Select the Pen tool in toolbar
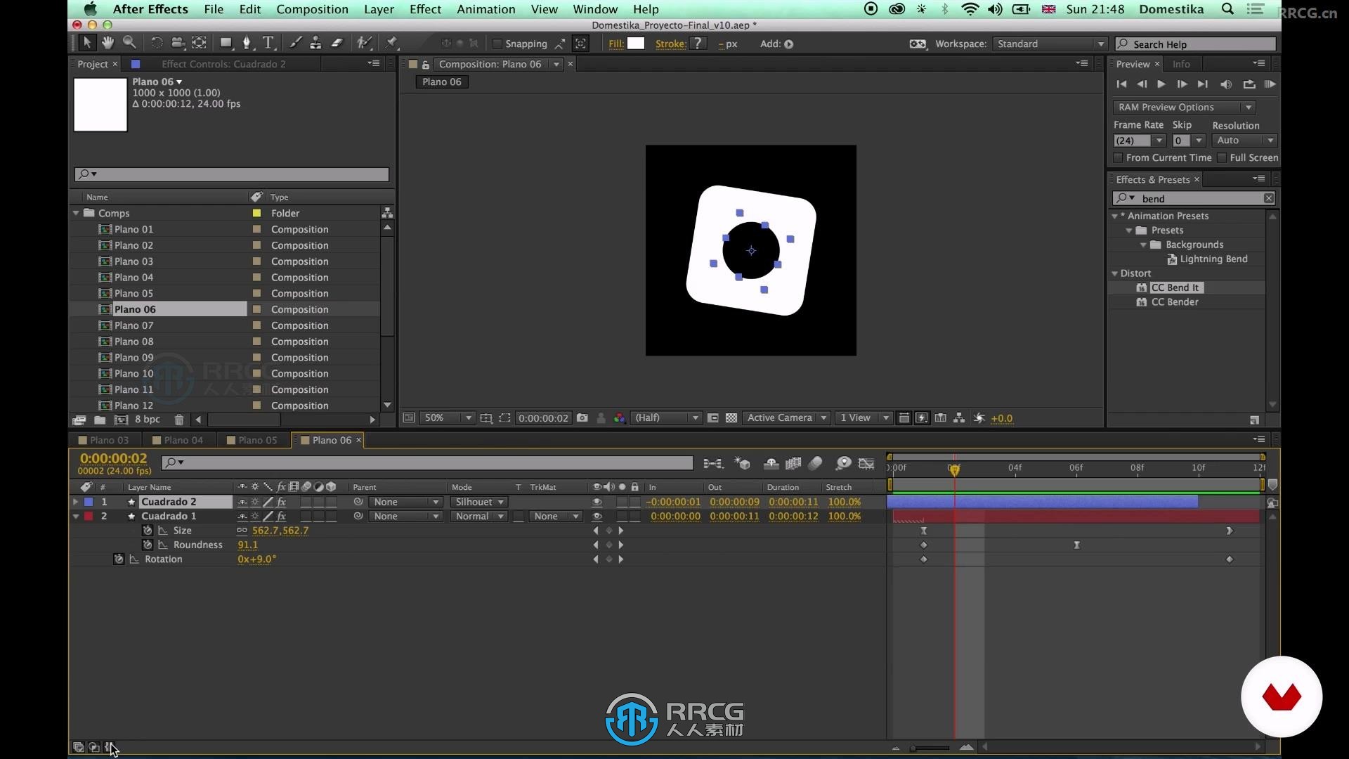1349x759 pixels. coord(245,43)
